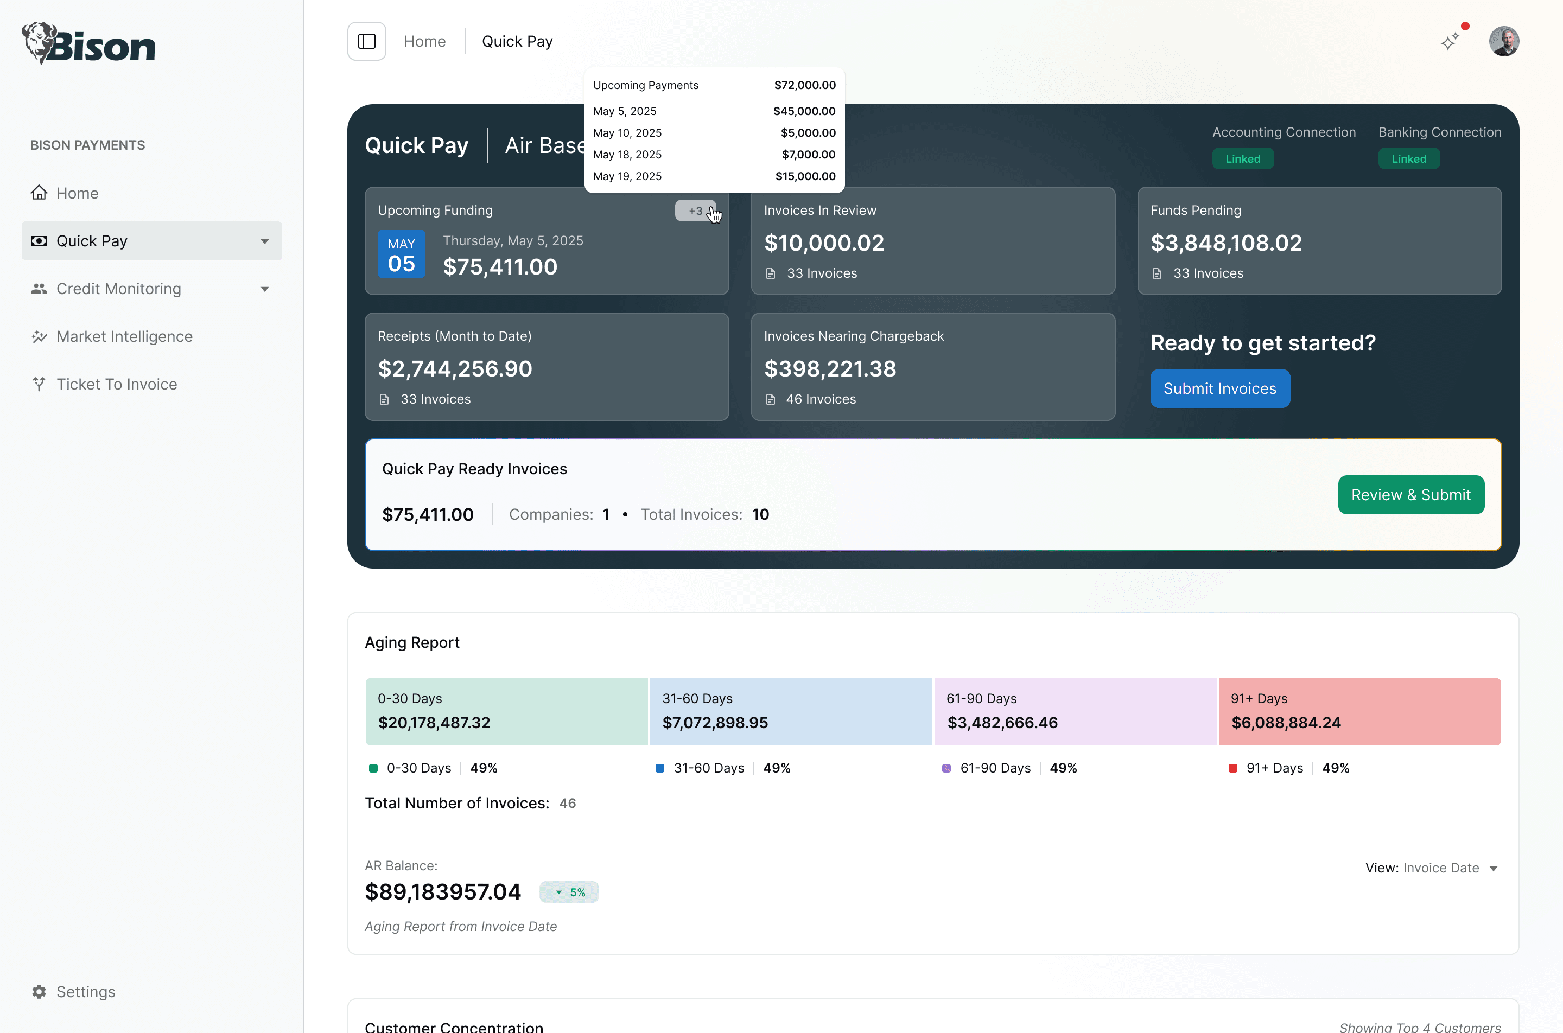Expand the Quick Pay sidebar arrow

tap(265, 241)
